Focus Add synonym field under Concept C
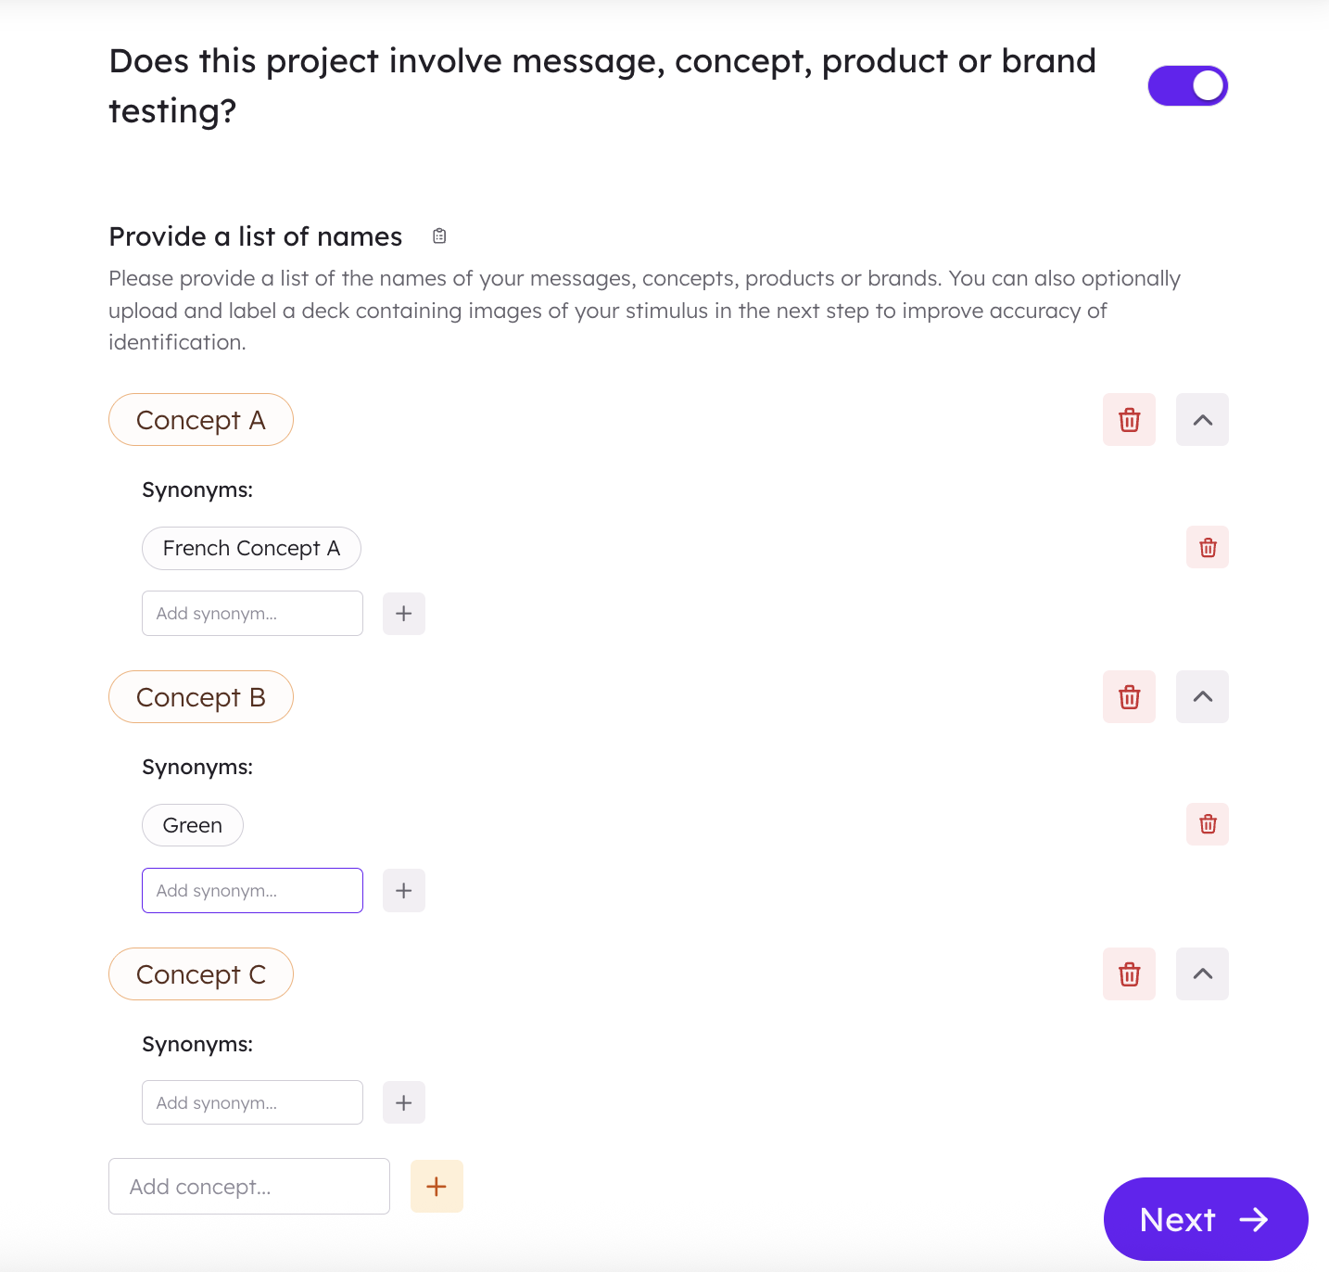This screenshot has width=1329, height=1272. pyautogui.click(x=252, y=1102)
